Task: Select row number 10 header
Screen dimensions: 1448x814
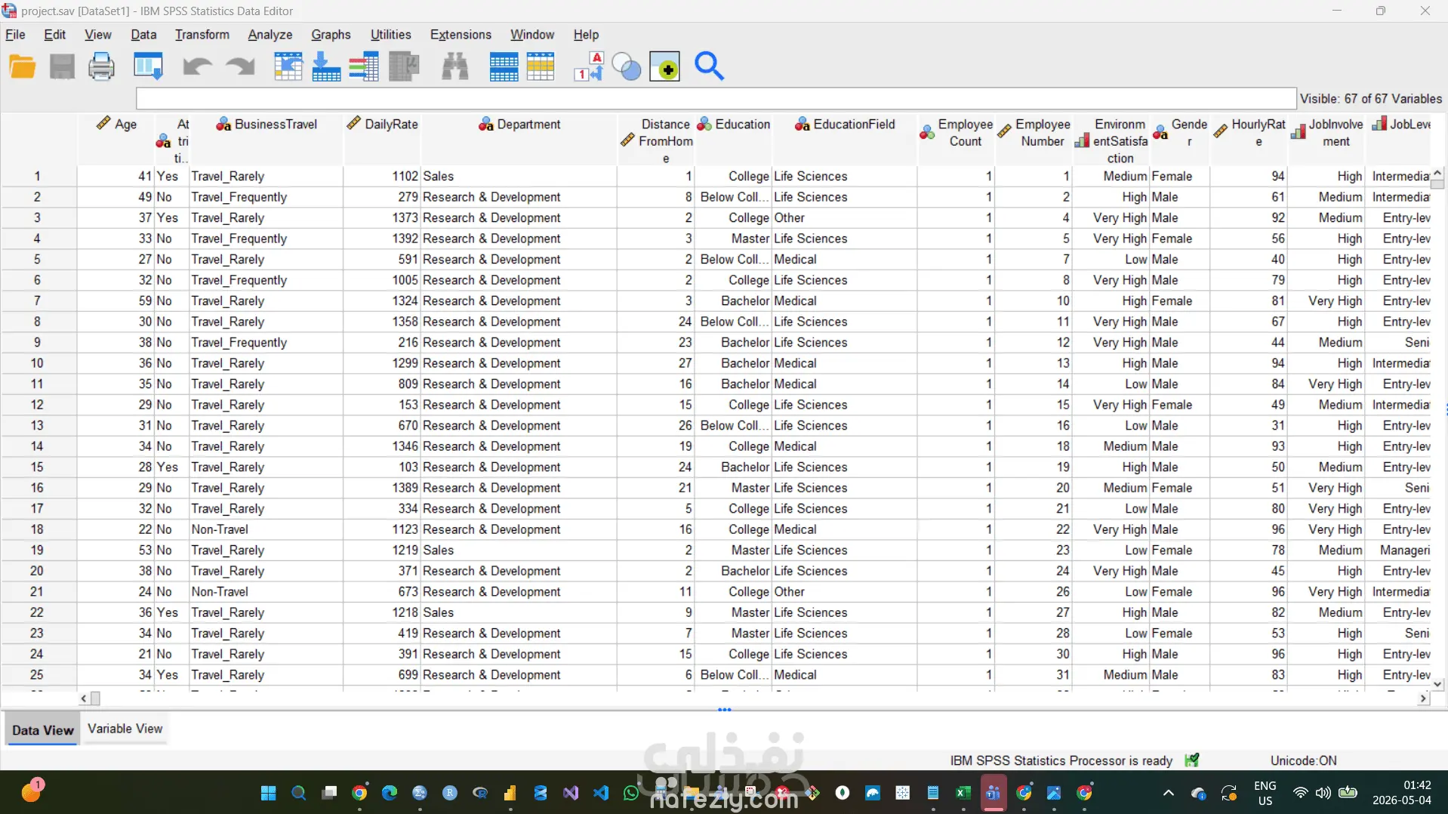Action: point(37,363)
